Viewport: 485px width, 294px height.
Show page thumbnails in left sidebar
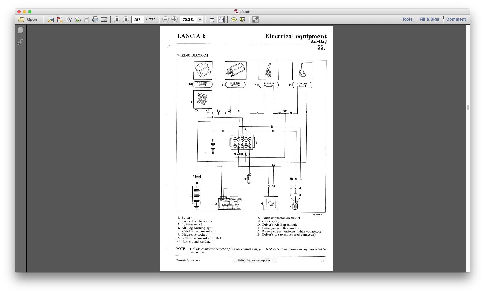coord(21,30)
